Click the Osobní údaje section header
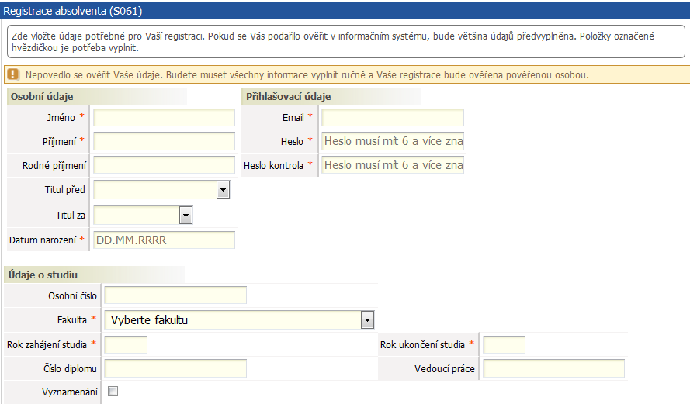690x404 pixels. click(42, 97)
